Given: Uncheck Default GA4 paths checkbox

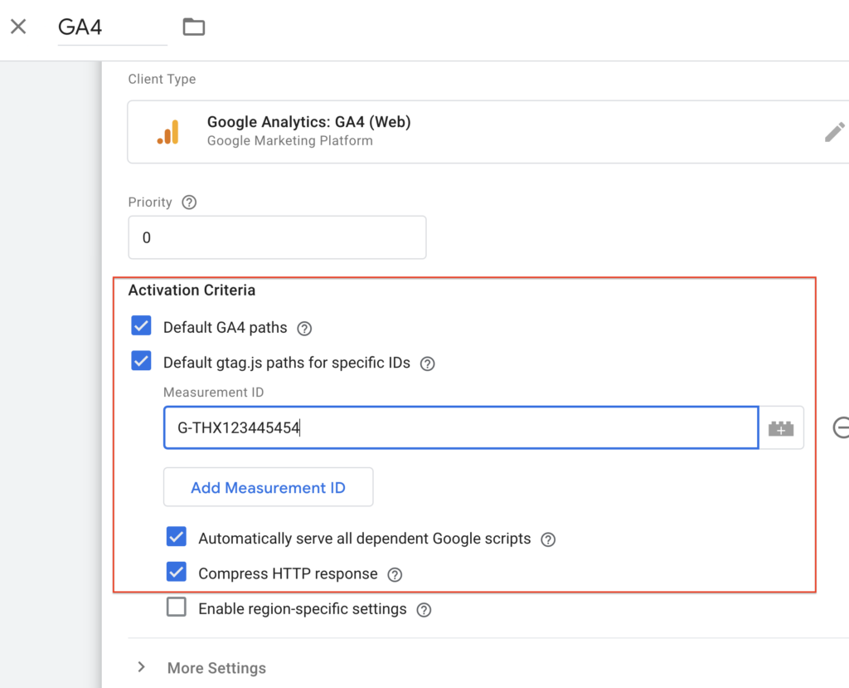Looking at the screenshot, I should click(x=141, y=326).
